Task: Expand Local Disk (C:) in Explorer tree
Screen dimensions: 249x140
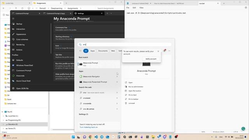Action: [x=4, y=116]
